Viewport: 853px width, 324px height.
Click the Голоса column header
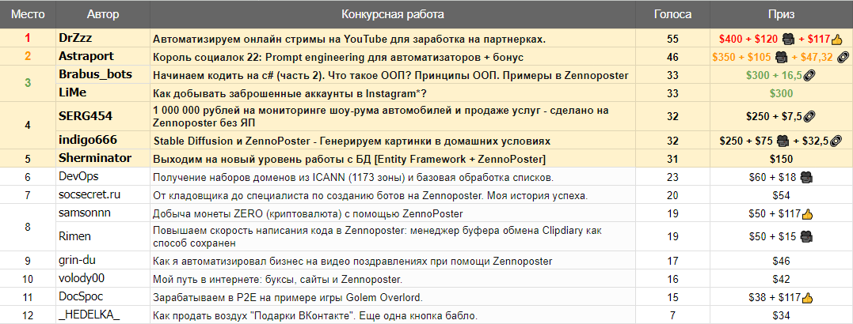672,15
